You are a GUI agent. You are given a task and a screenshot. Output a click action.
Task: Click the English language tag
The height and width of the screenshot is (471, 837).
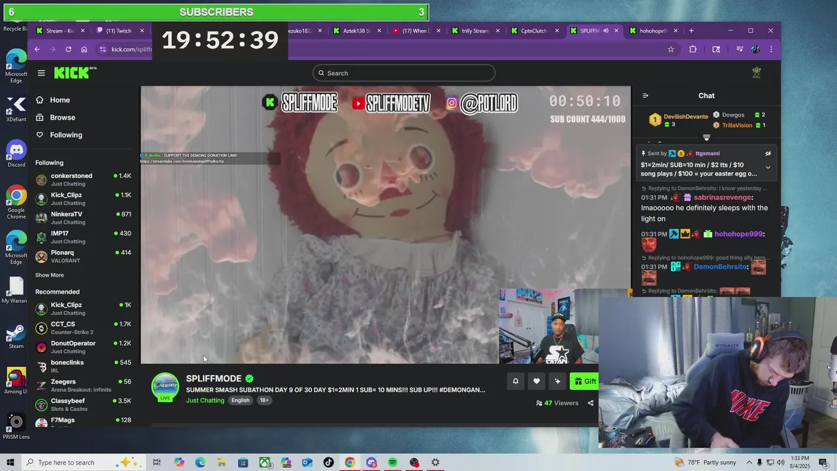[x=240, y=400]
